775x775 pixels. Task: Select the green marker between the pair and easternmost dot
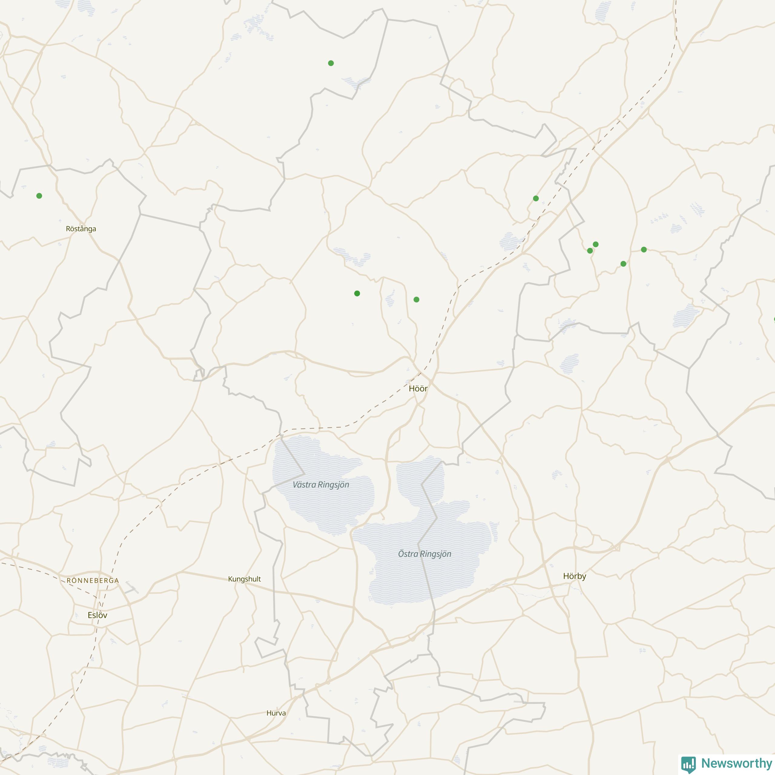coord(623,264)
